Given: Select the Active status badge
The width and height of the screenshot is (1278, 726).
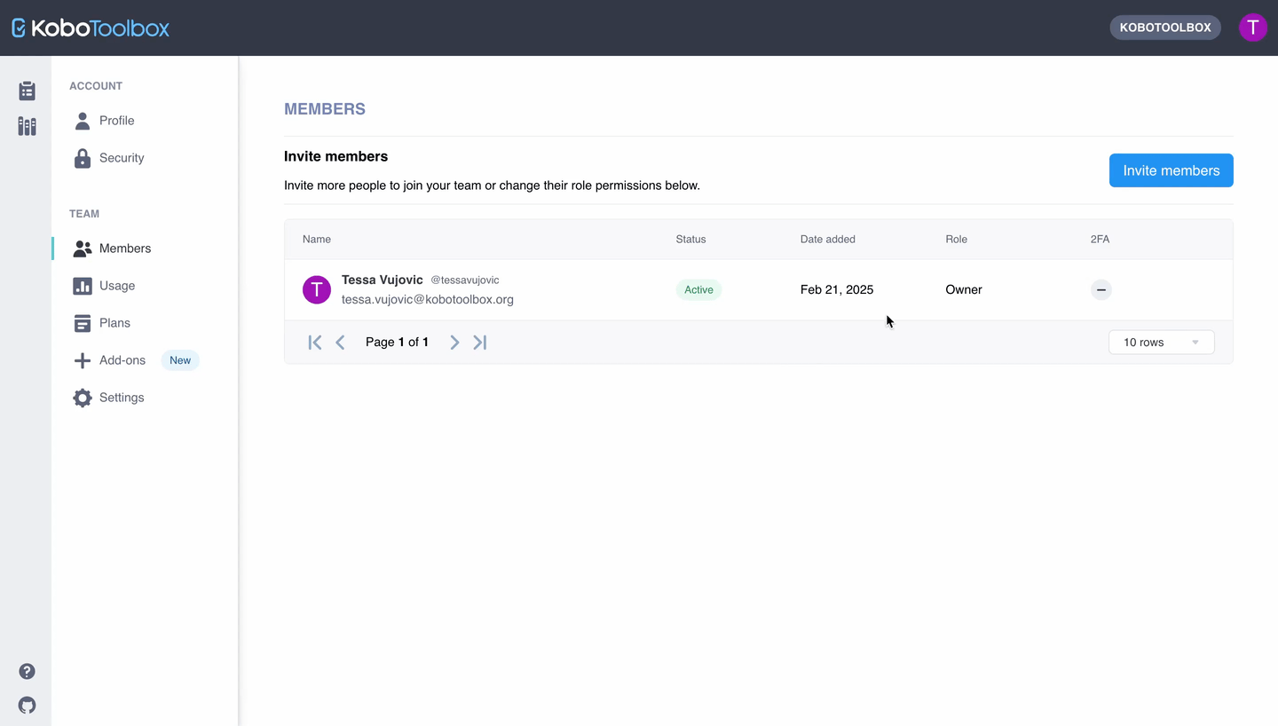Looking at the screenshot, I should 698,289.
